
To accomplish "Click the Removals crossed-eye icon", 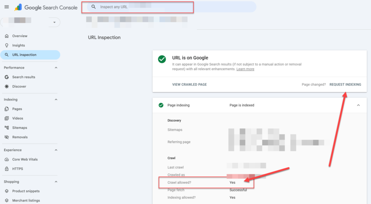I will pyautogui.click(x=7, y=137).
